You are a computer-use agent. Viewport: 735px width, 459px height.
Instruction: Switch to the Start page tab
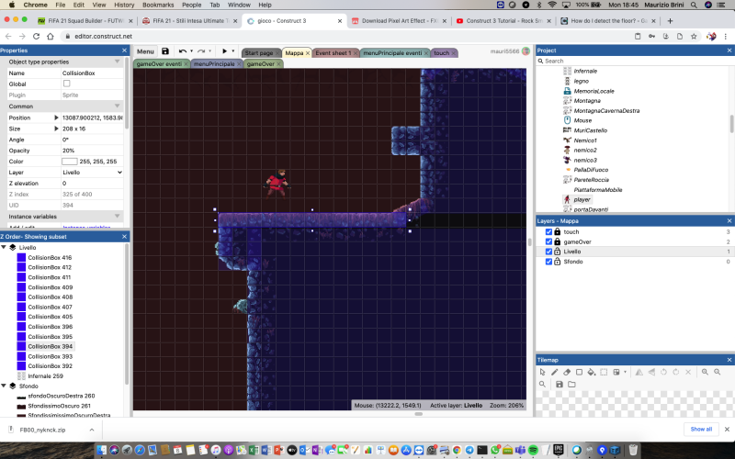point(258,53)
